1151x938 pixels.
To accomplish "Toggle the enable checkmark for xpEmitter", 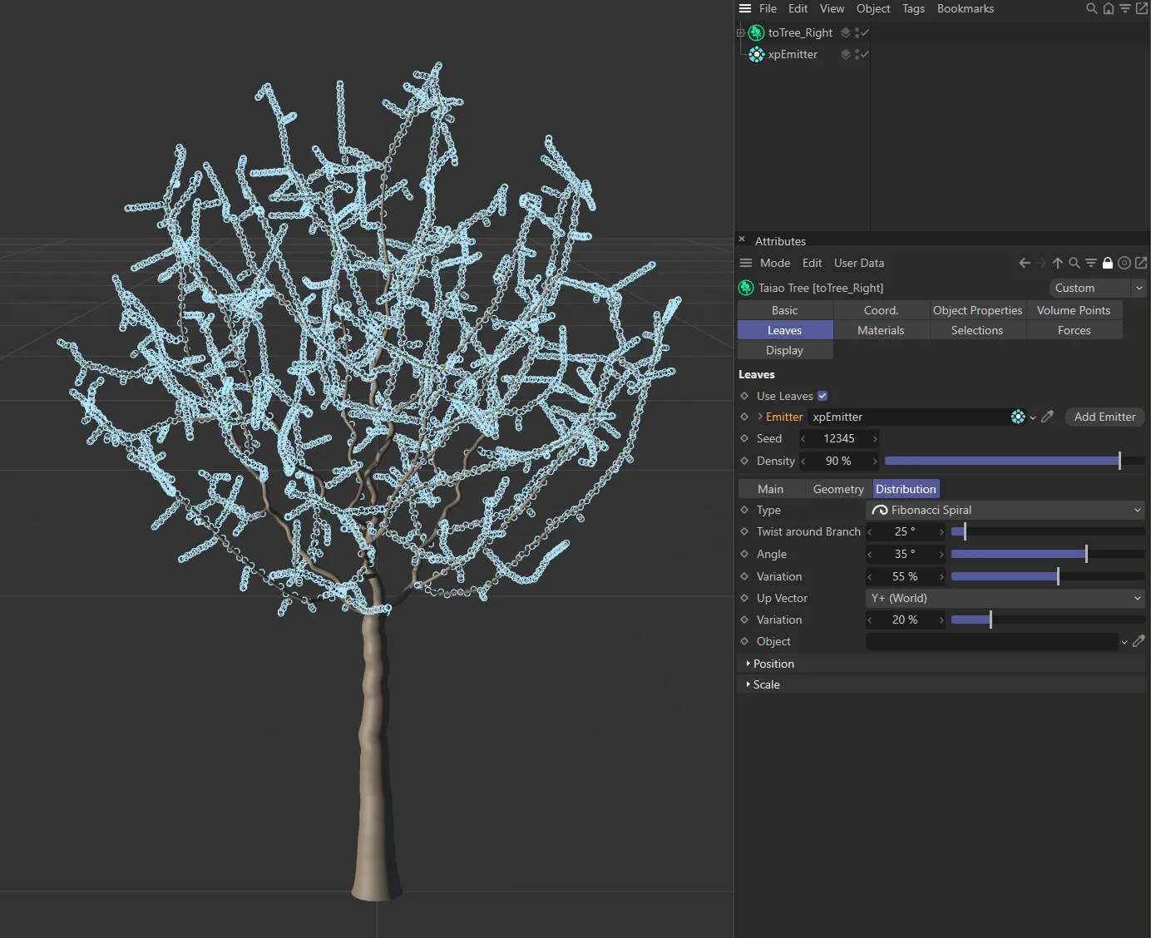I will (865, 54).
